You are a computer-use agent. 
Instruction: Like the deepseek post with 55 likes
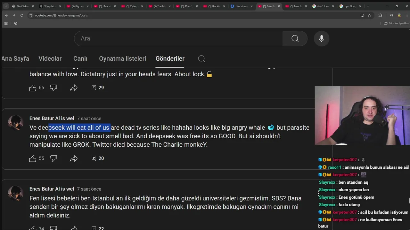33,158
